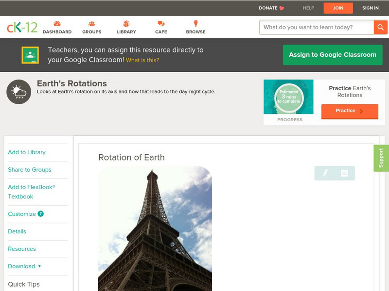389x291 pixels.
Task: Click the Cafe chat bubbles icon
Action: click(161, 24)
